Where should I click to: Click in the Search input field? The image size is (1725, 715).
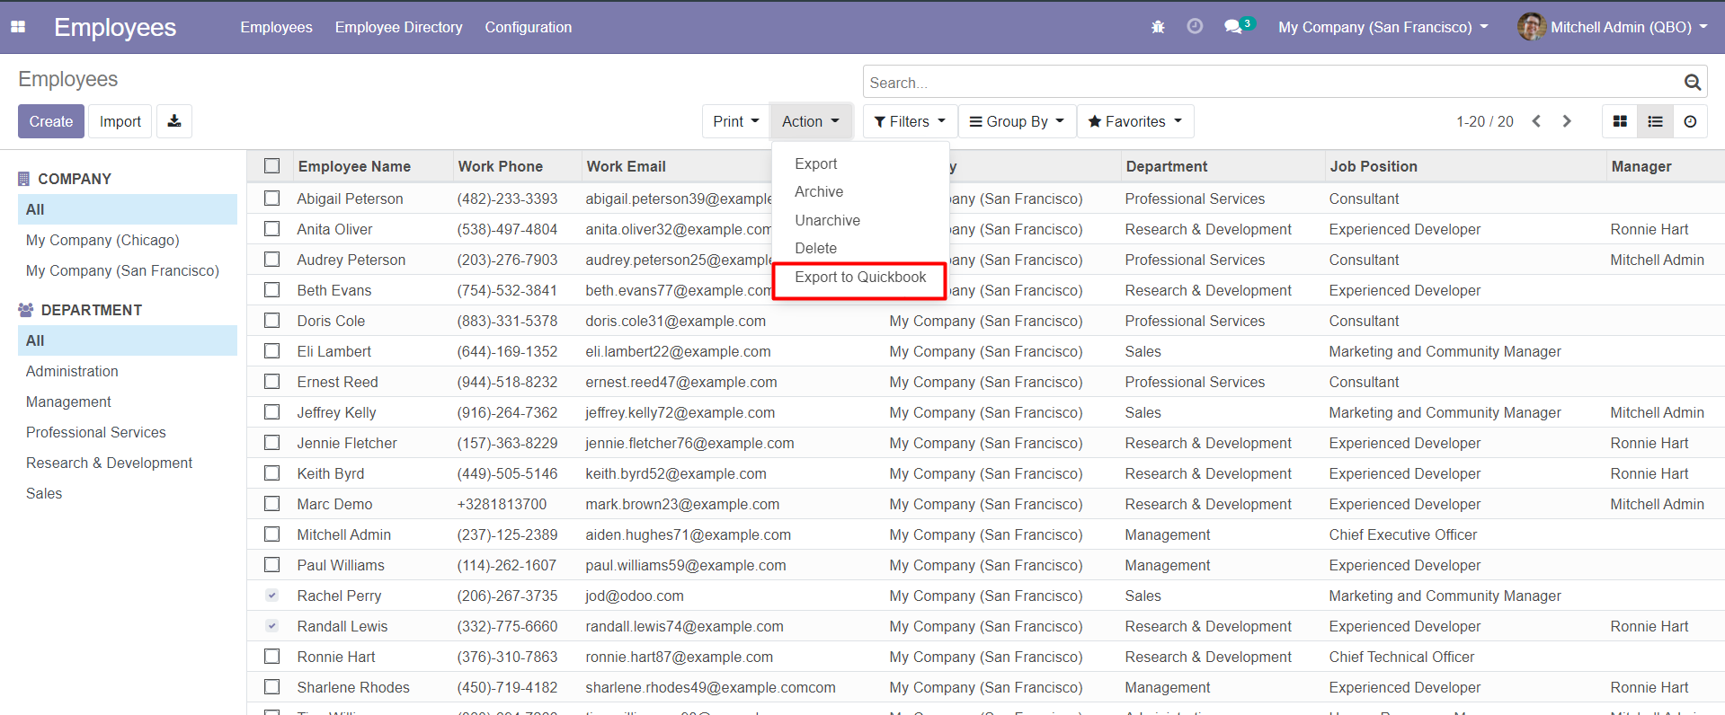1272,83
